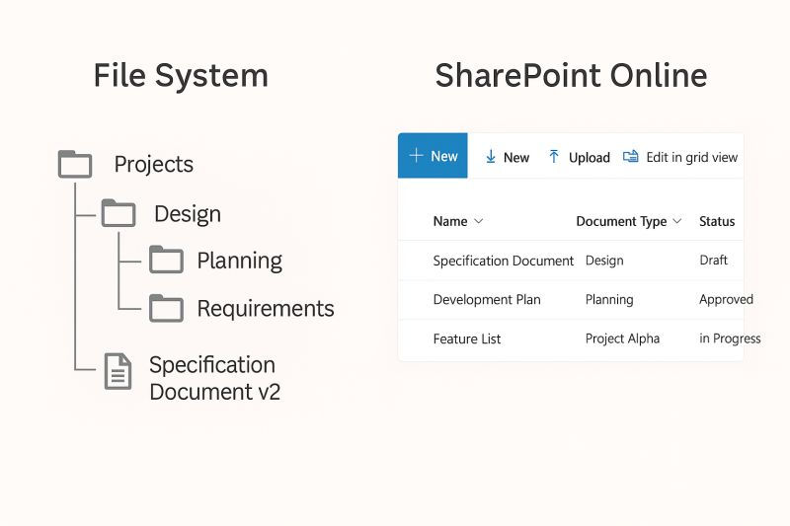
Task: Open the Specification Document list row
Action: [x=571, y=261]
